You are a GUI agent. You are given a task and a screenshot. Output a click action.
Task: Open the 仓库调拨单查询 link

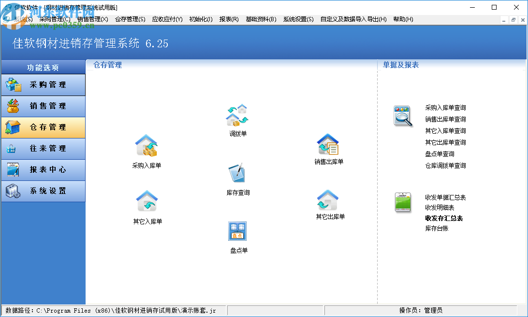pos(445,165)
